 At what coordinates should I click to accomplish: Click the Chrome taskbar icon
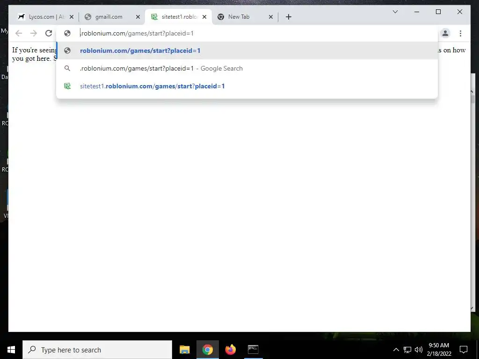[x=207, y=350]
